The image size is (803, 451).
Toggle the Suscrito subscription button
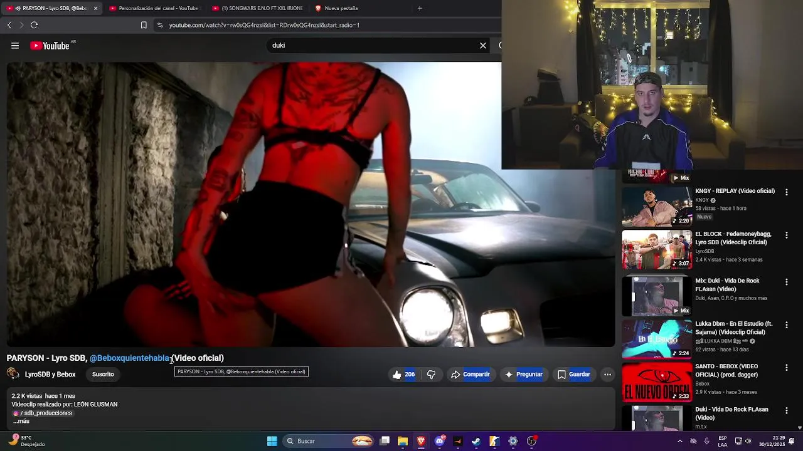point(103,375)
